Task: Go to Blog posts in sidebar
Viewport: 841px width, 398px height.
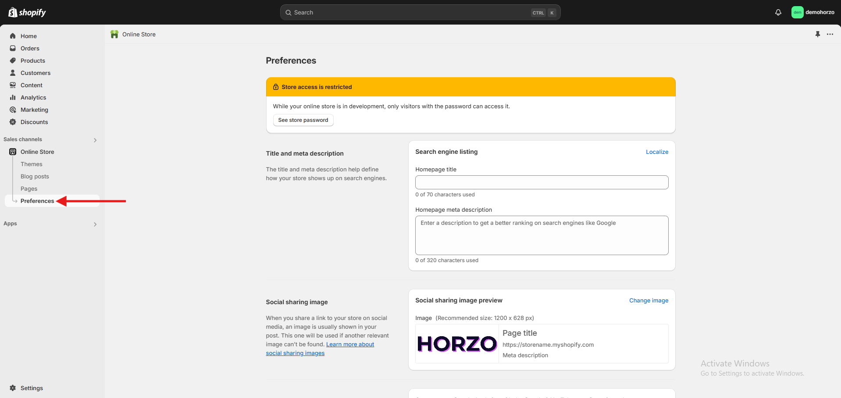Action: (x=35, y=176)
